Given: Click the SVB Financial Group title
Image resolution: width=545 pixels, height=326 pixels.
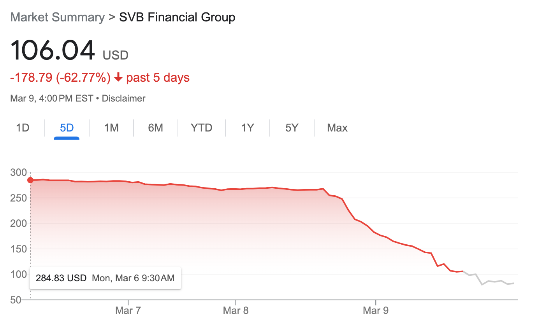Looking at the screenshot, I should pyautogui.click(x=177, y=18).
